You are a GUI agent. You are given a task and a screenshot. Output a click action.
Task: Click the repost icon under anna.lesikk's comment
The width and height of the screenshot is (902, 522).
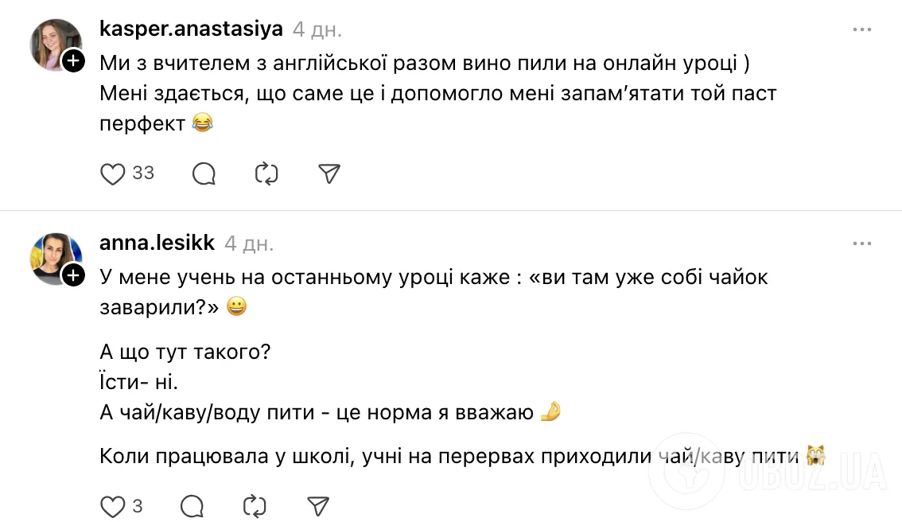tap(254, 505)
